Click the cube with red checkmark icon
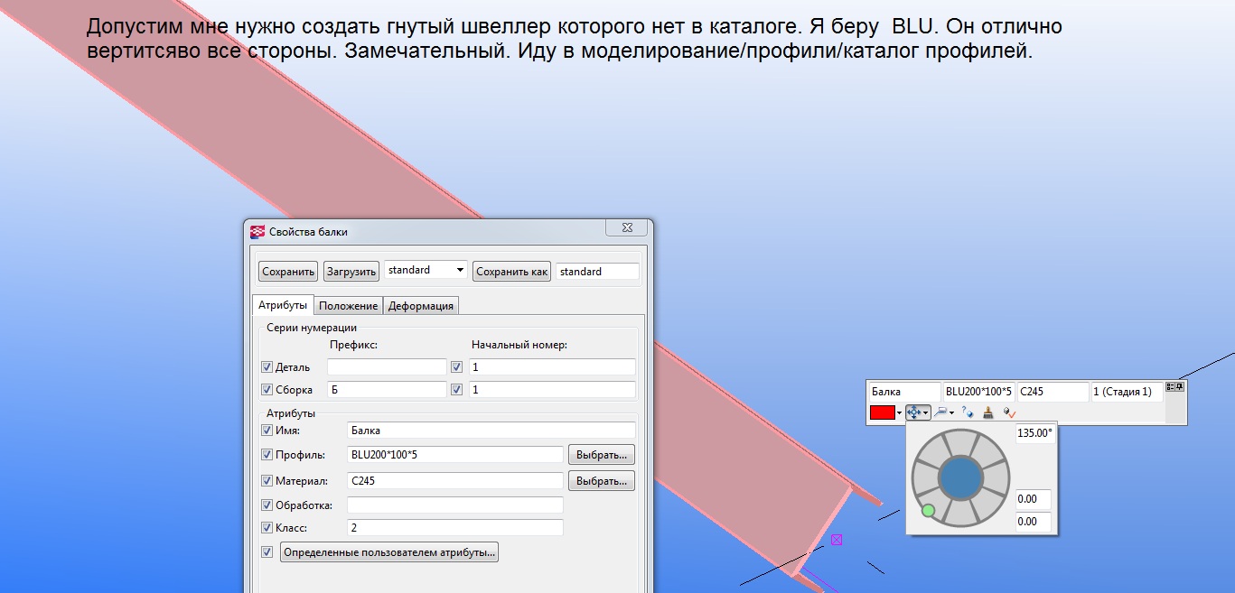 [x=1009, y=412]
